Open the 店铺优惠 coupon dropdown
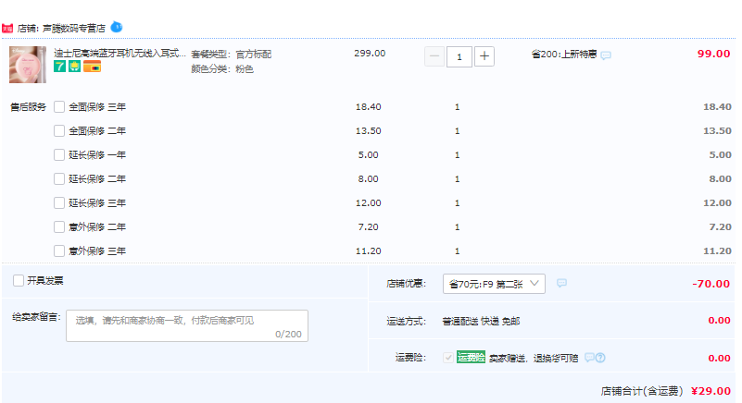Image resolution: width=742 pixels, height=403 pixels. (494, 284)
